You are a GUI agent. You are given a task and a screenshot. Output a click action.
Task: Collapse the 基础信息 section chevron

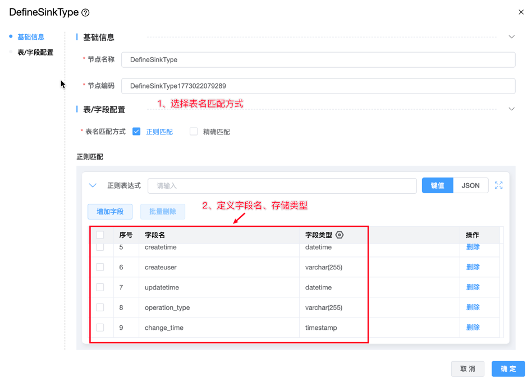point(511,37)
